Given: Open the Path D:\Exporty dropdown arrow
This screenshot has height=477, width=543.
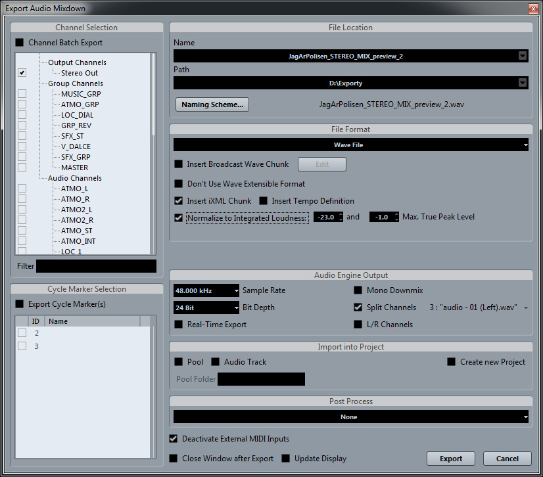Looking at the screenshot, I should click(523, 83).
